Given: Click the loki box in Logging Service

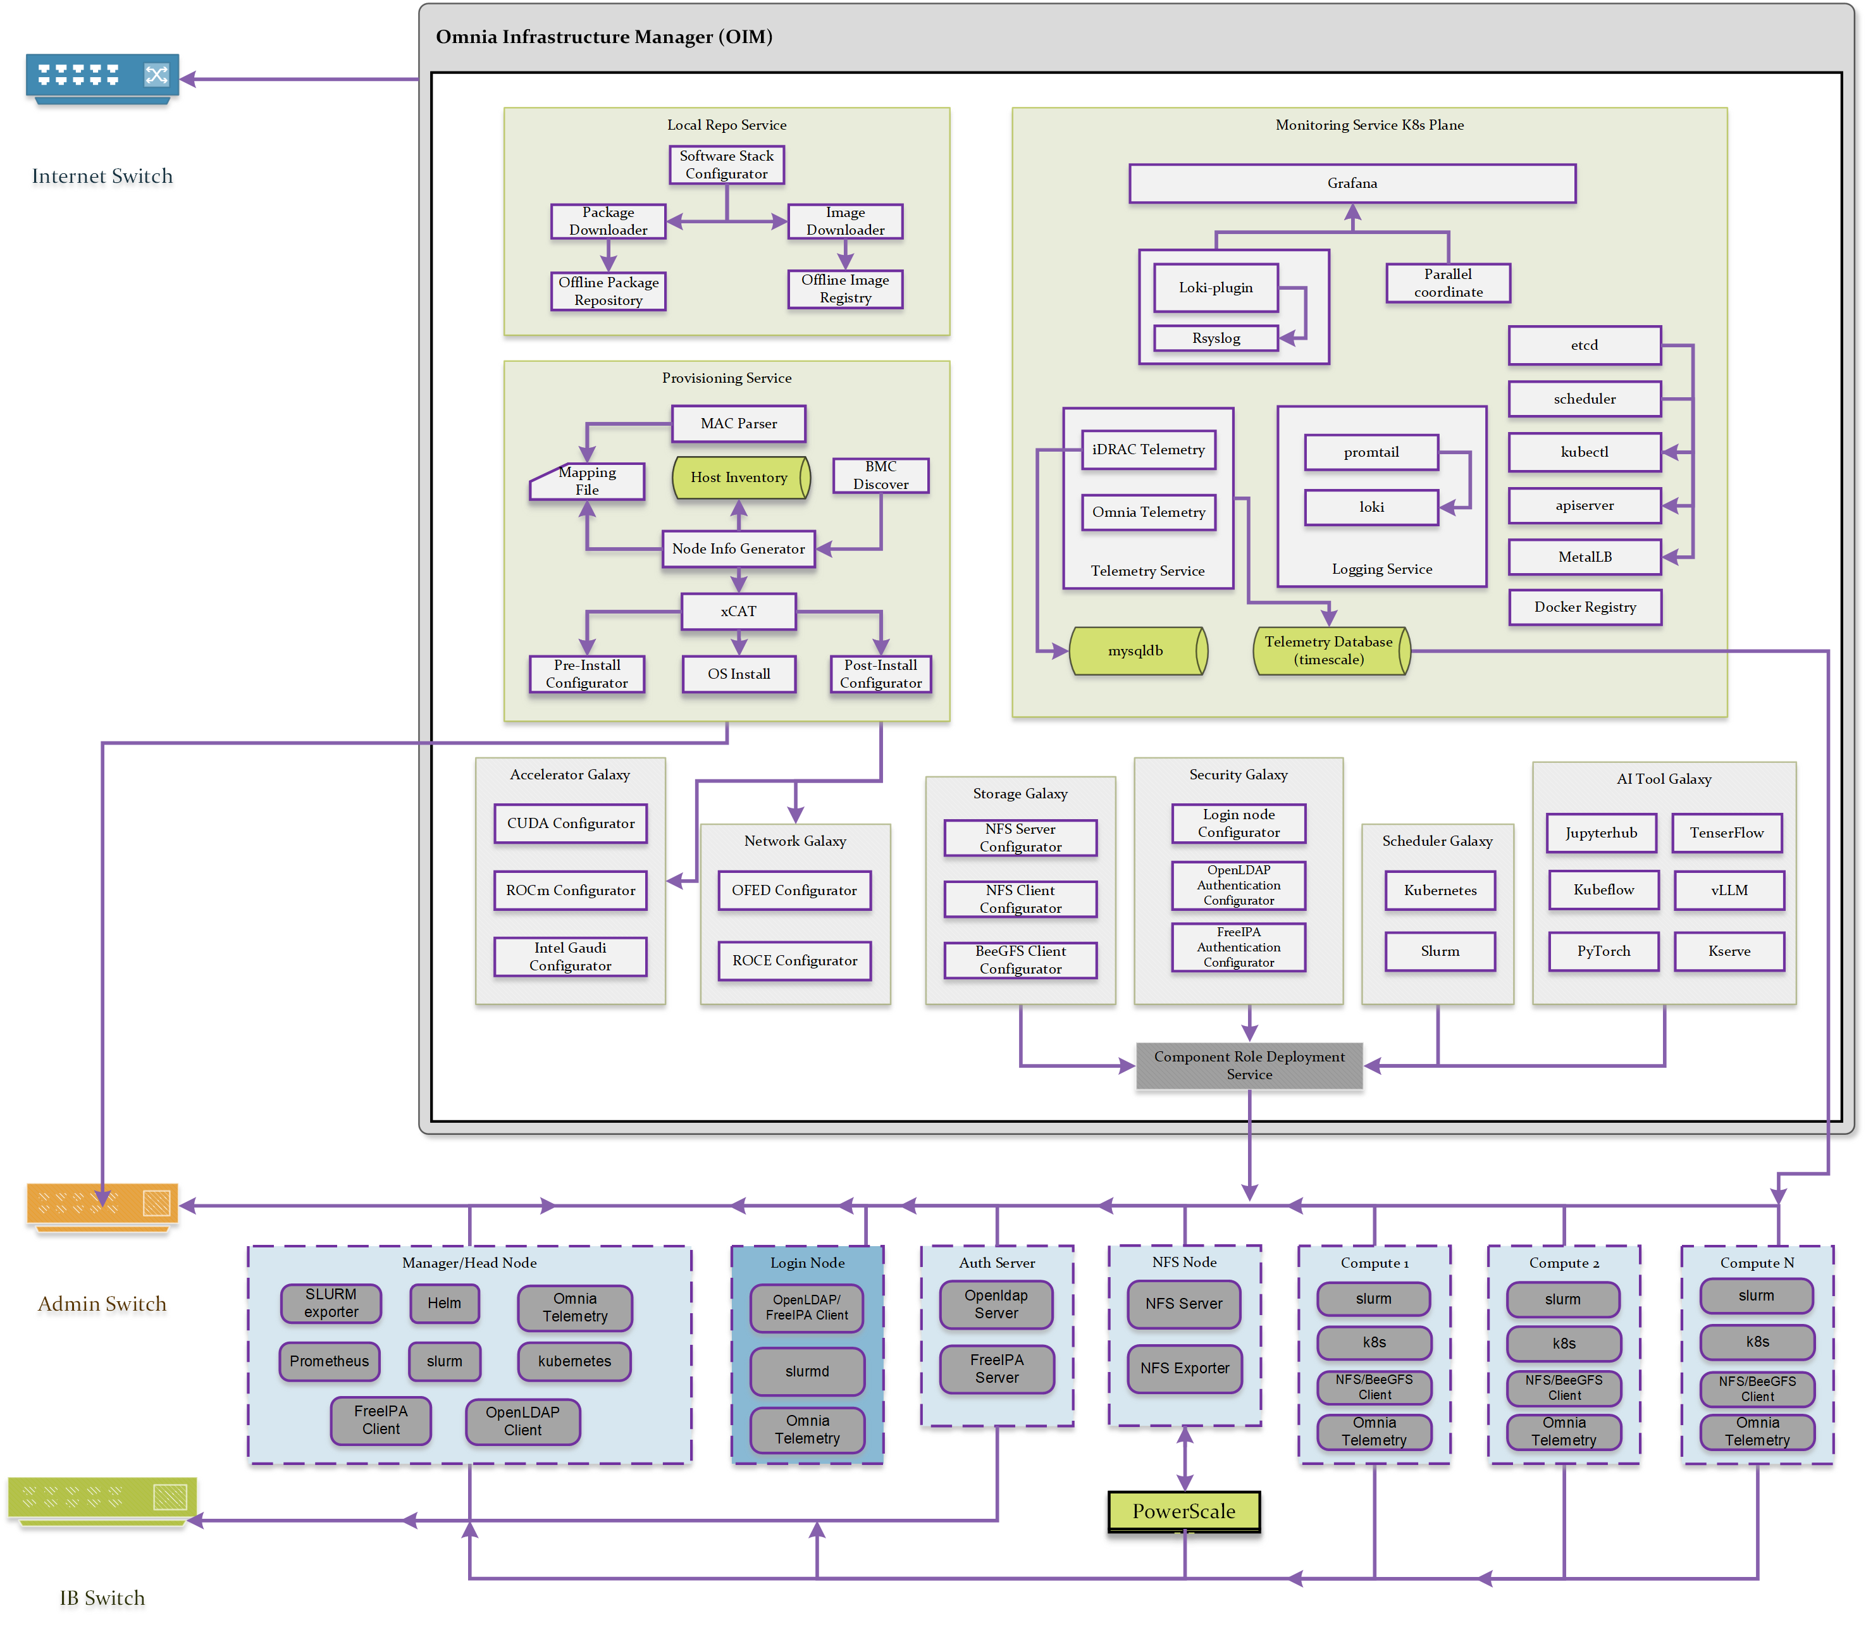Looking at the screenshot, I should click(x=1371, y=507).
